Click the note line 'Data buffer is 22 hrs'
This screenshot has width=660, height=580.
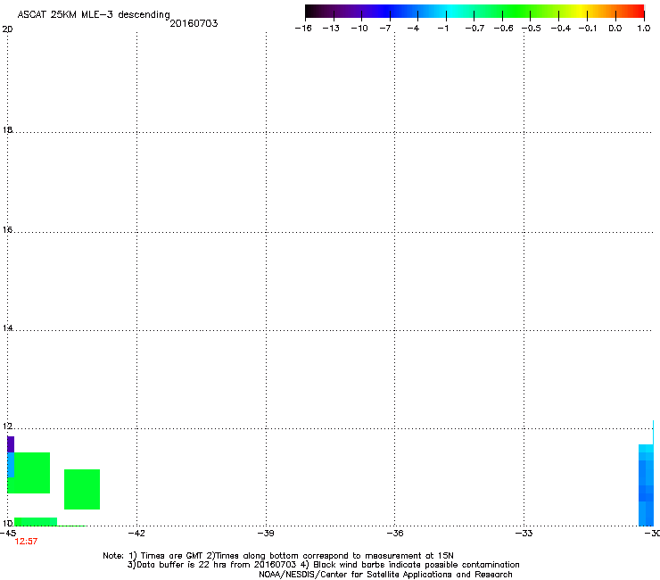[x=182, y=565]
